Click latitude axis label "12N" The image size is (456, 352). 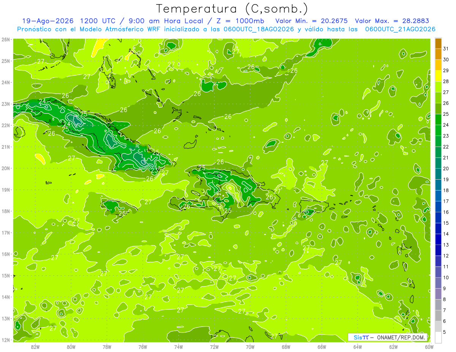click(6, 340)
